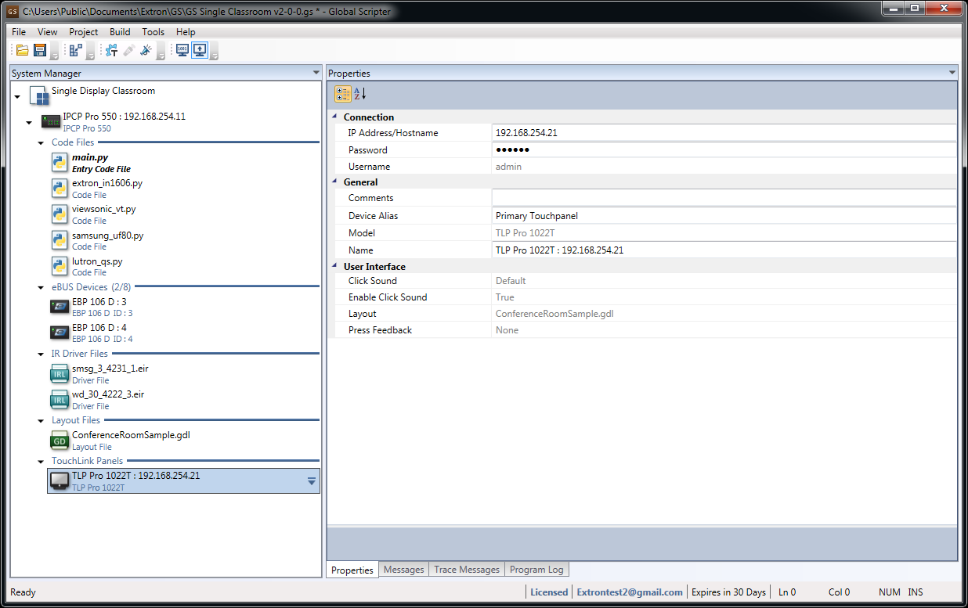The width and height of the screenshot is (968, 608).
Task: Collapse the Connection property group
Action: click(335, 117)
